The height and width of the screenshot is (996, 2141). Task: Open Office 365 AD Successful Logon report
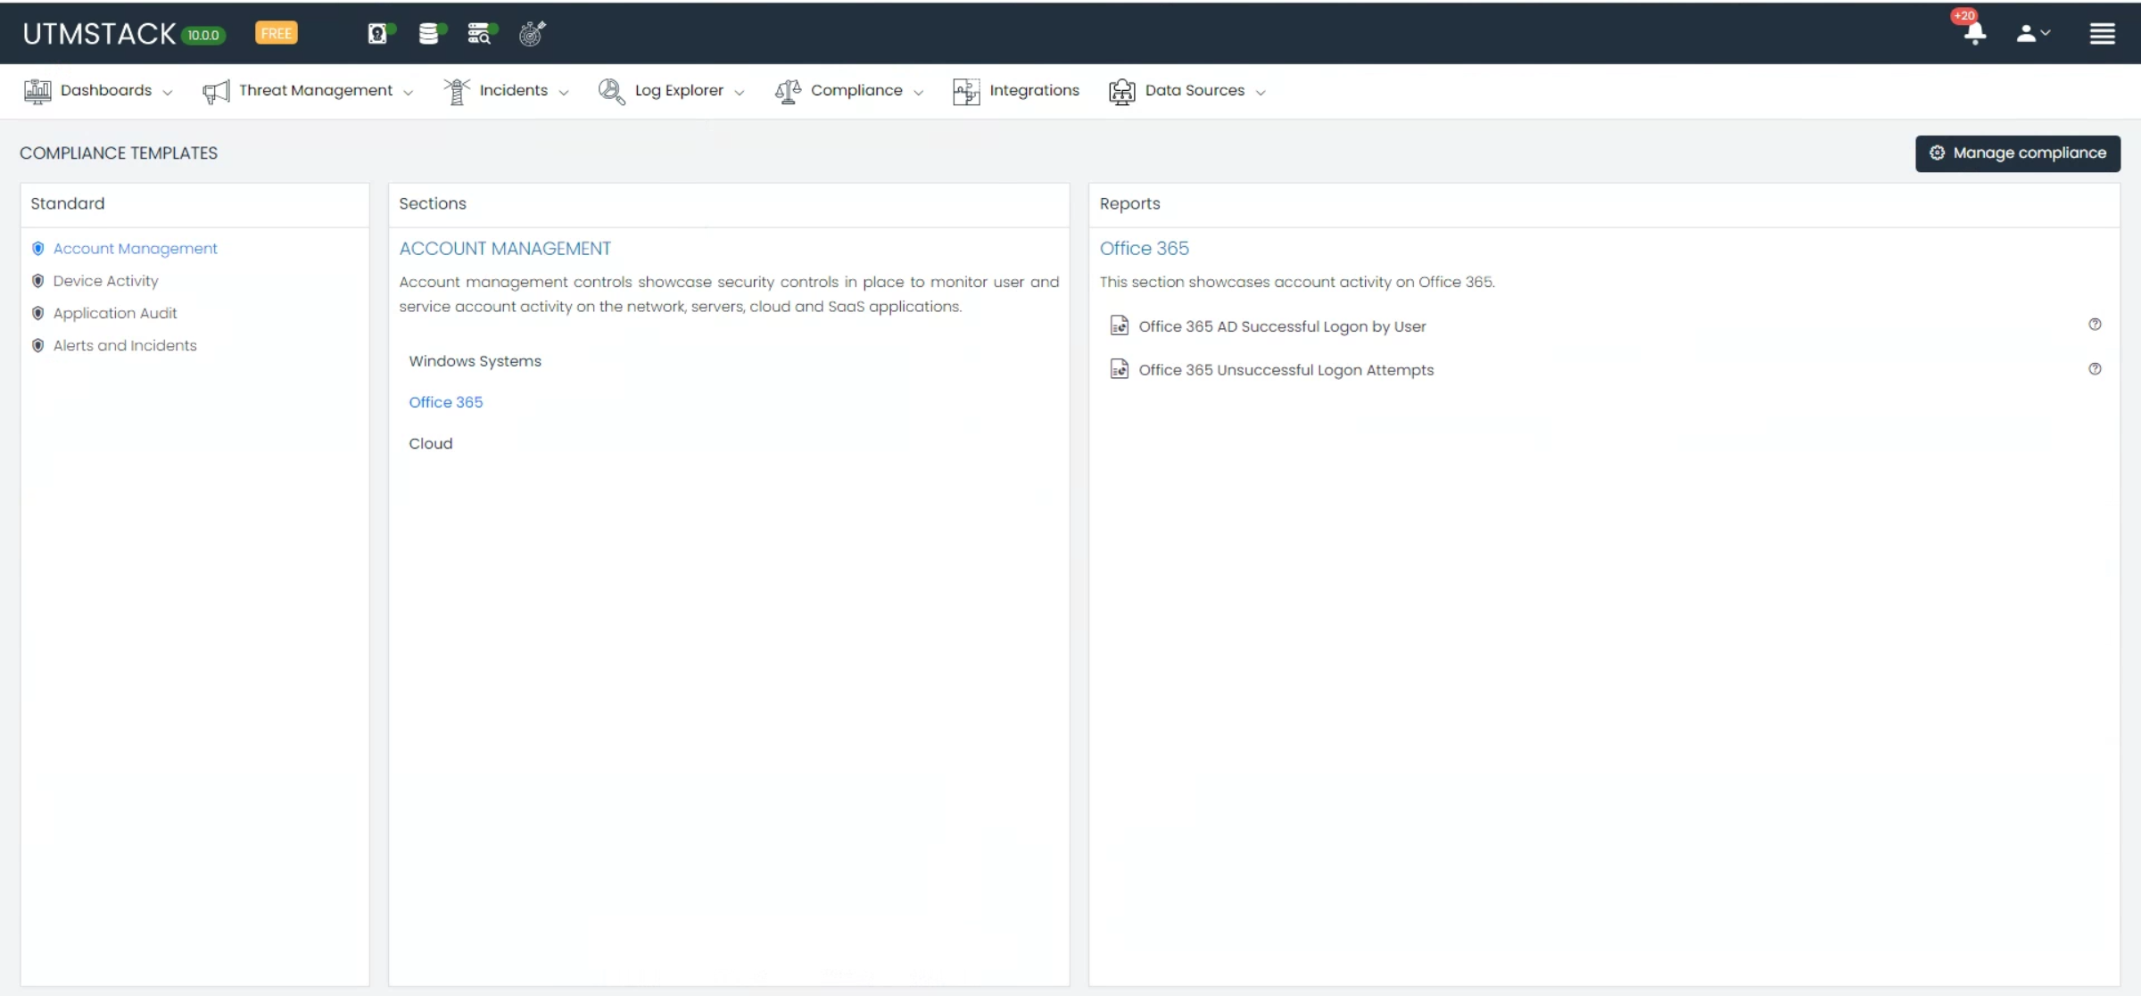[1281, 326]
